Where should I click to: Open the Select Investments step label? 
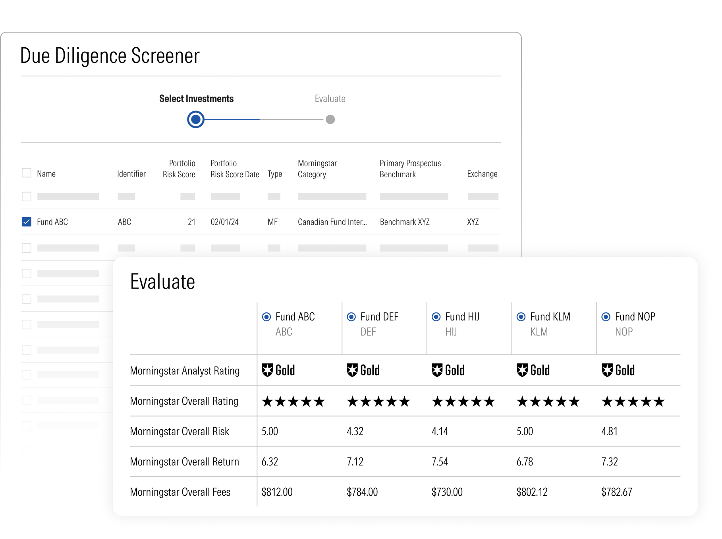click(196, 99)
